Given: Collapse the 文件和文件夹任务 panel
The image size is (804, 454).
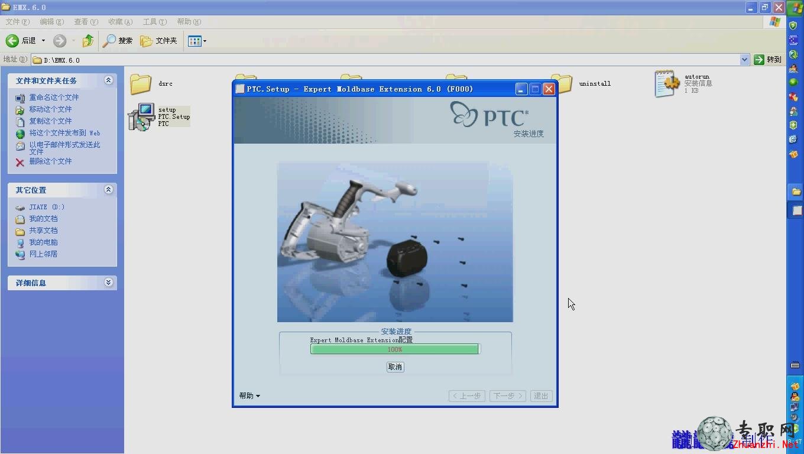Looking at the screenshot, I should point(108,80).
